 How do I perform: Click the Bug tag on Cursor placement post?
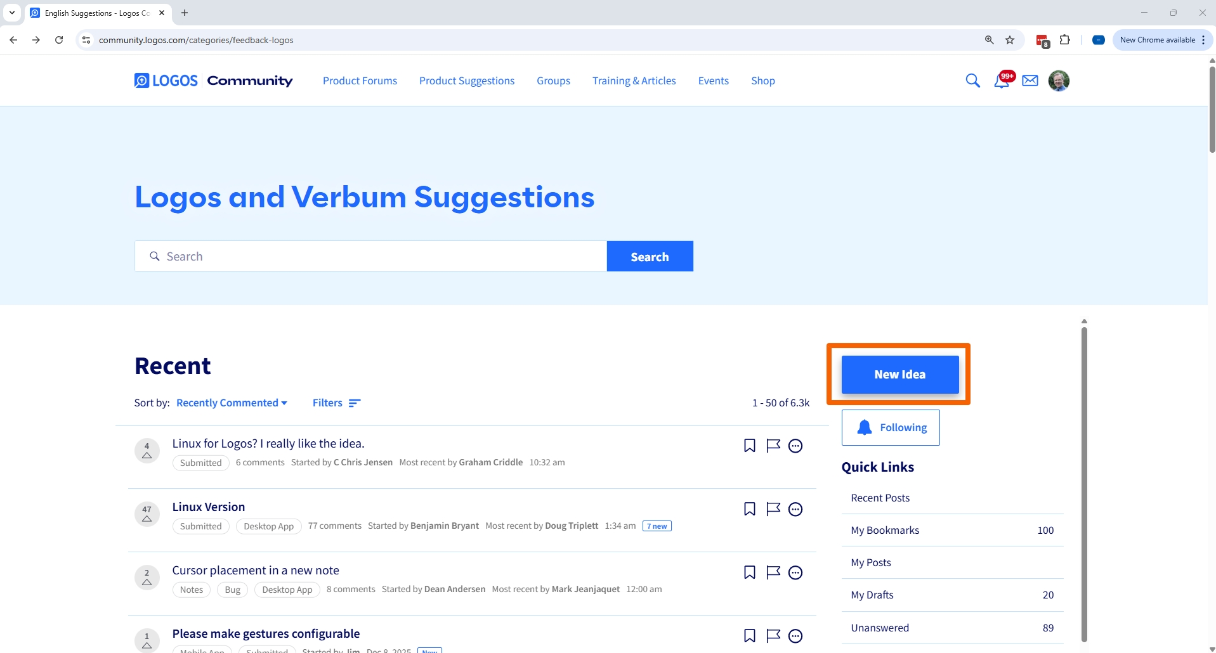pyautogui.click(x=232, y=590)
